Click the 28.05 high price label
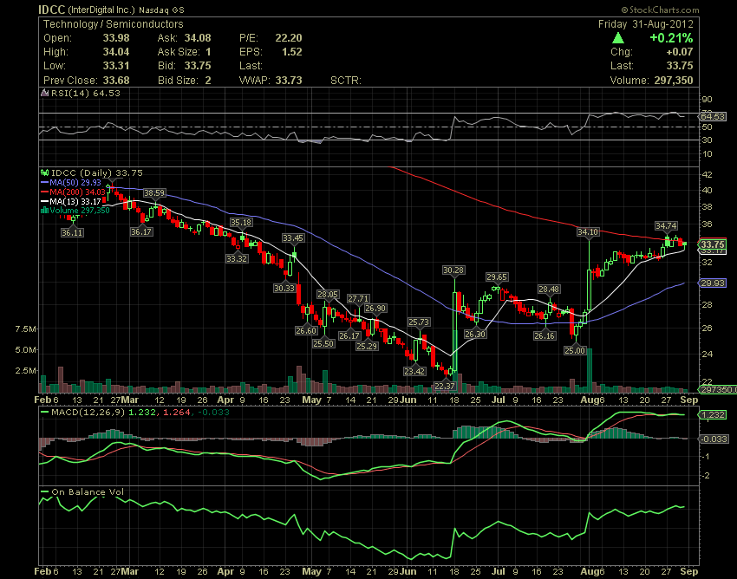This screenshot has width=737, height=579. (328, 295)
